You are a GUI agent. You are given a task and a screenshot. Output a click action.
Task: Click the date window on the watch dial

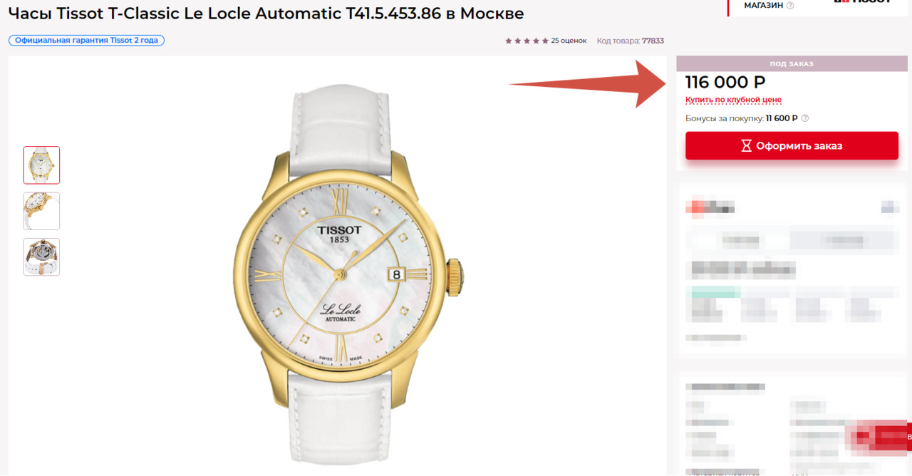397,273
